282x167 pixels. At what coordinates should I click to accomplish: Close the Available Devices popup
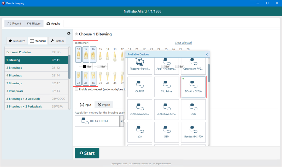click(x=207, y=54)
